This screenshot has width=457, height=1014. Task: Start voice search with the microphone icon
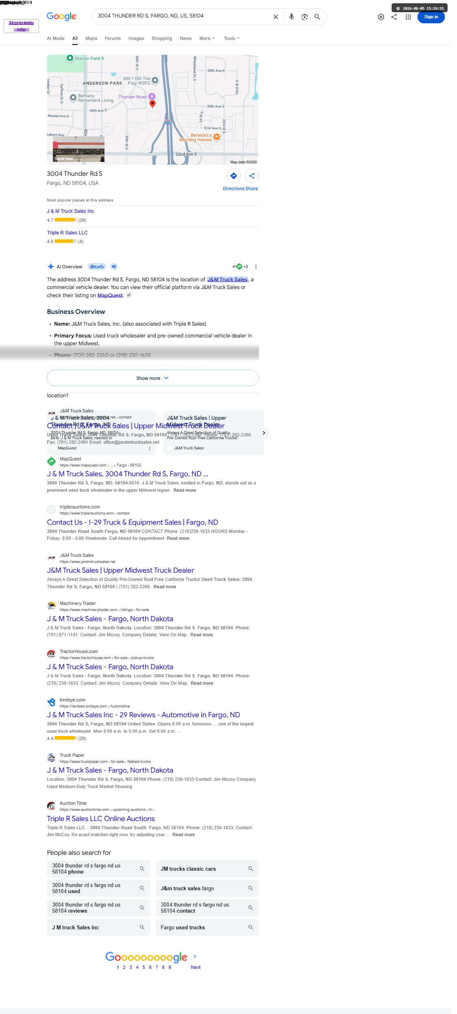292,17
